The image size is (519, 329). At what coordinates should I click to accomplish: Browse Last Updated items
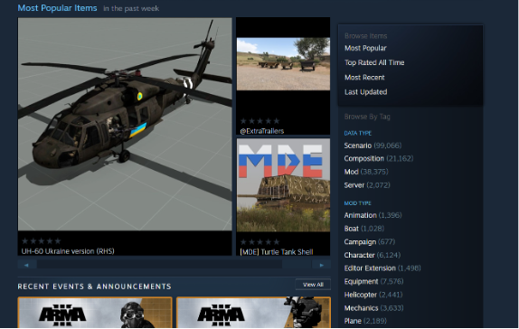(366, 92)
